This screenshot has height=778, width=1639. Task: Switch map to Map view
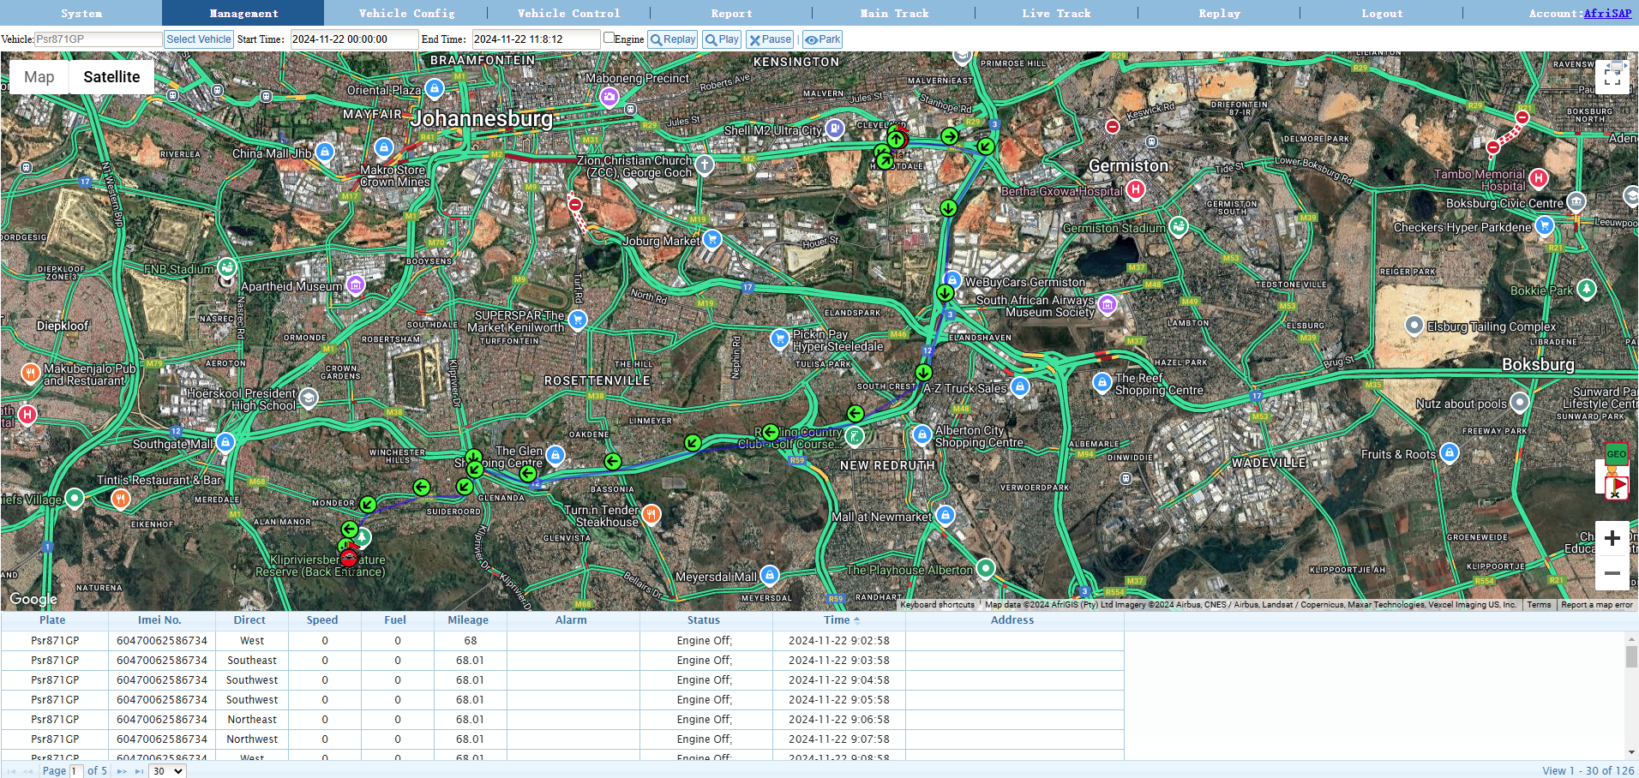(39, 77)
